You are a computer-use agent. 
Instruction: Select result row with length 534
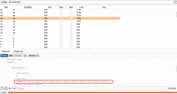(60, 33)
